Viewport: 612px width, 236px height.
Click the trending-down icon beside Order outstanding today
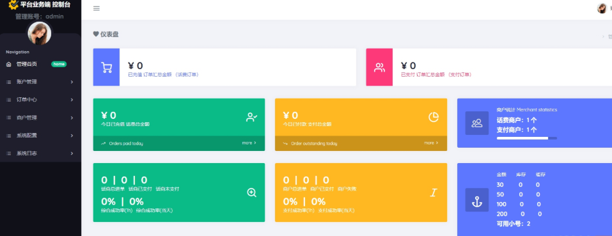point(285,143)
